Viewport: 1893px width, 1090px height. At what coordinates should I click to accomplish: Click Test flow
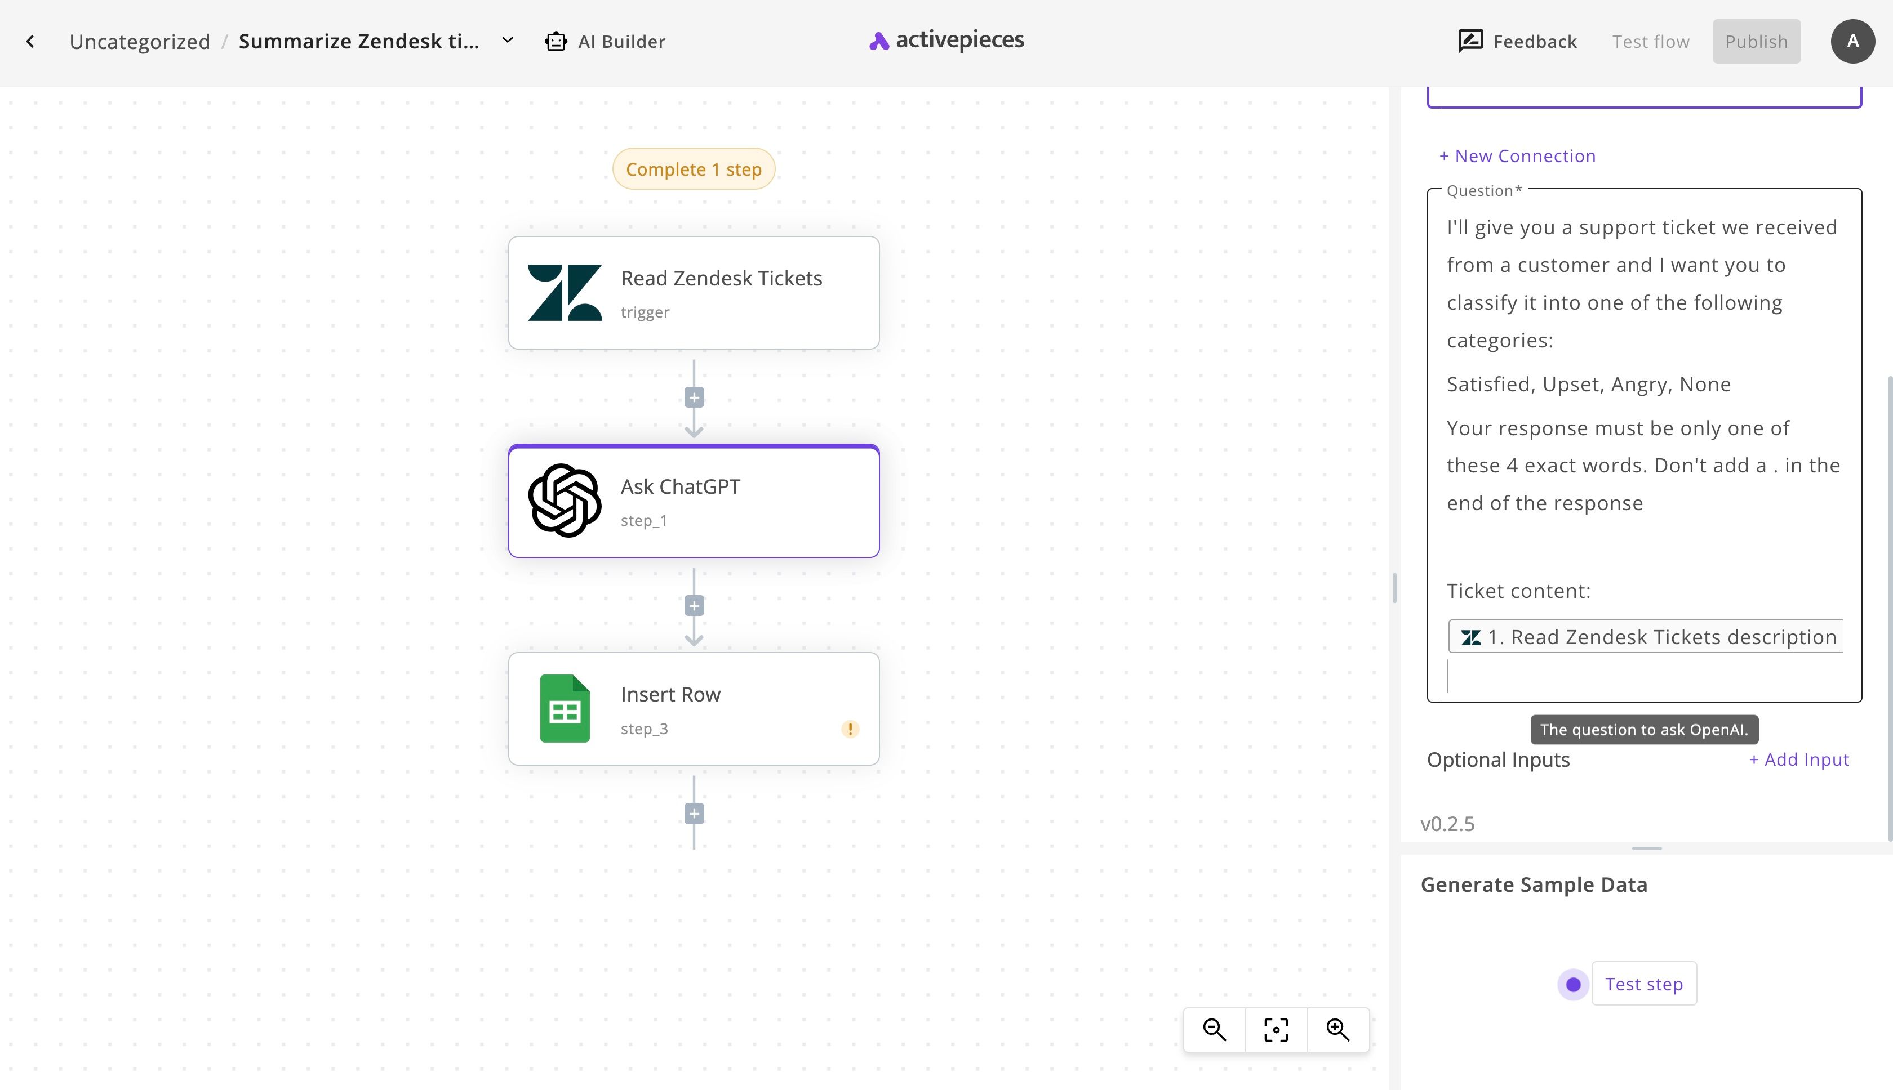pos(1651,42)
